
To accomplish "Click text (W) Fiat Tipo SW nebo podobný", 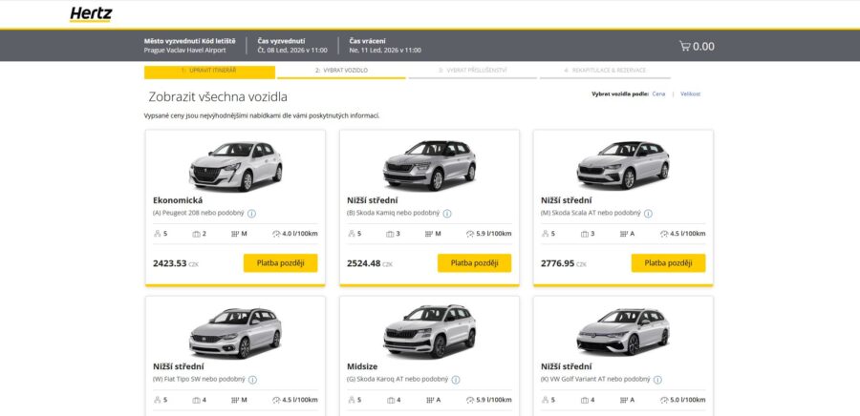I will pyautogui.click(x=199, y=380).
